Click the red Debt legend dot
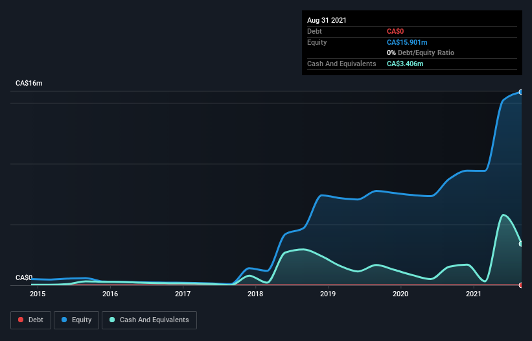Image resolution: width=532 pixels, height=341 pixels. coord(21,320)
